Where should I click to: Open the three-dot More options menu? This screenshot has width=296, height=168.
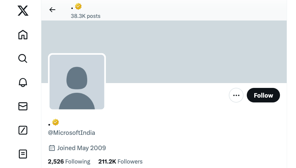[236, 95]
